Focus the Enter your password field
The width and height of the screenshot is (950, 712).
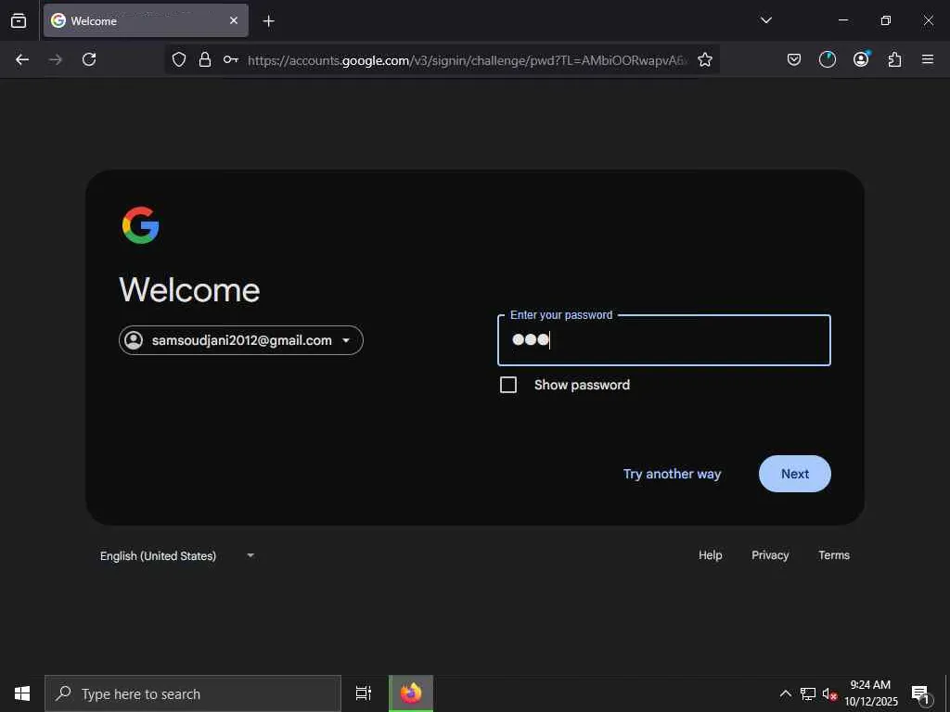pyautogui.click(x=664, y=340)
